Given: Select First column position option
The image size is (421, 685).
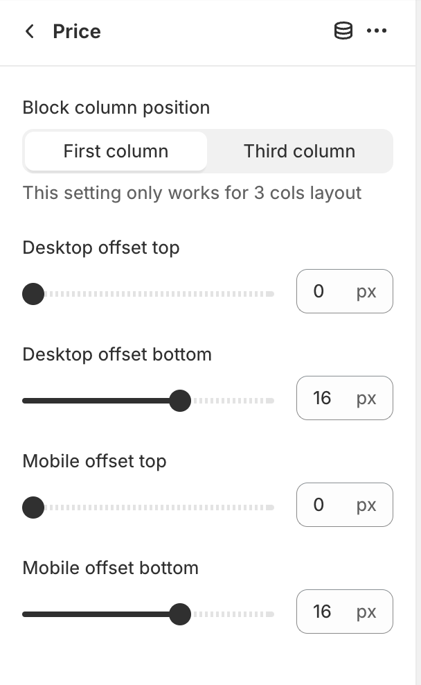Looking at the screenshot, I should 116,151.
